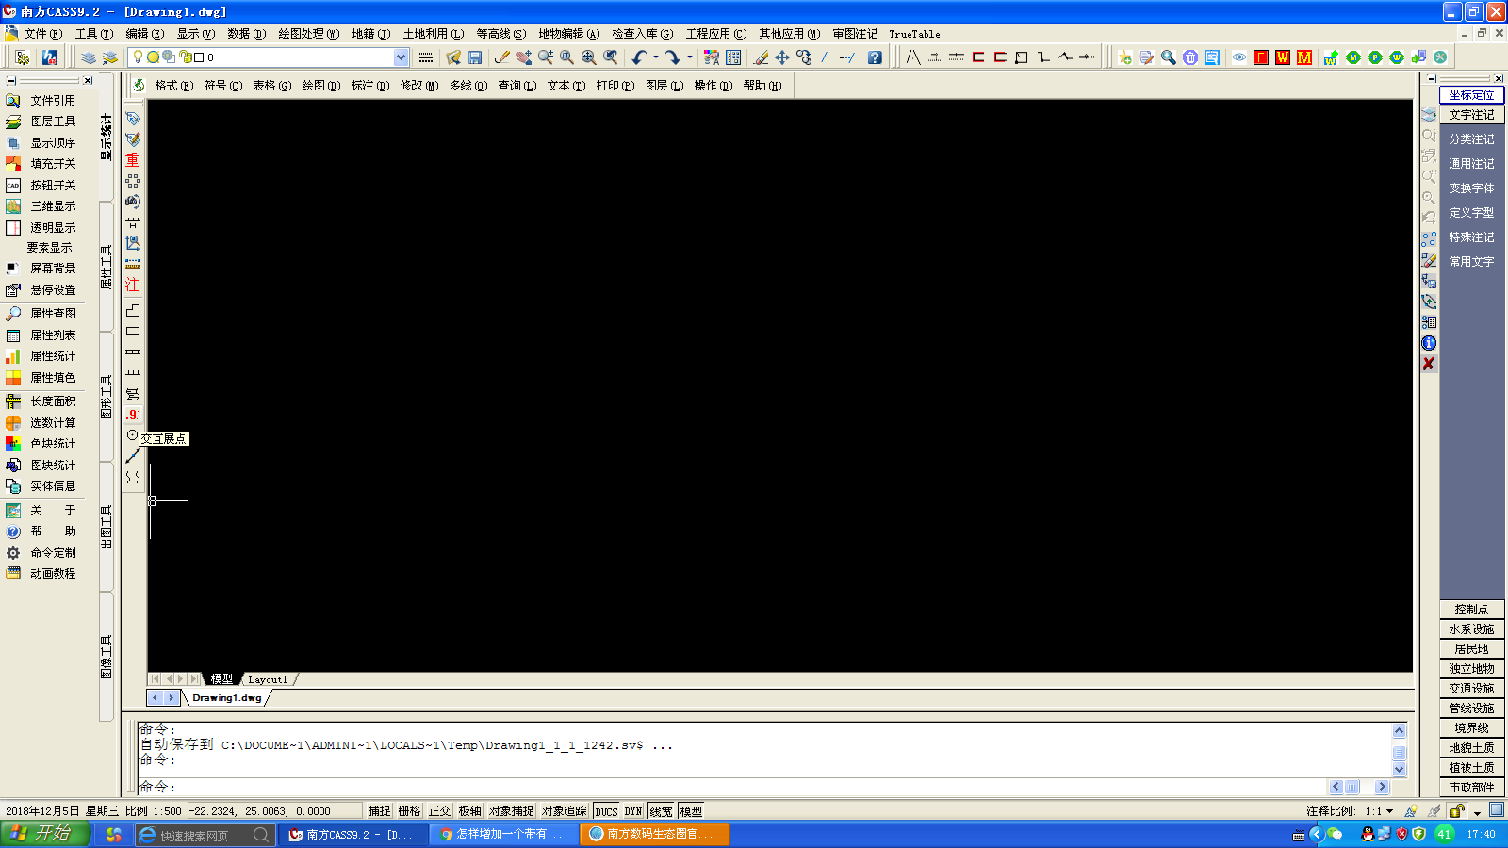The width and height of the screenshot is (1508, 848).
Task: Open the 工程应用(C) menu
Action: point(715,34)
